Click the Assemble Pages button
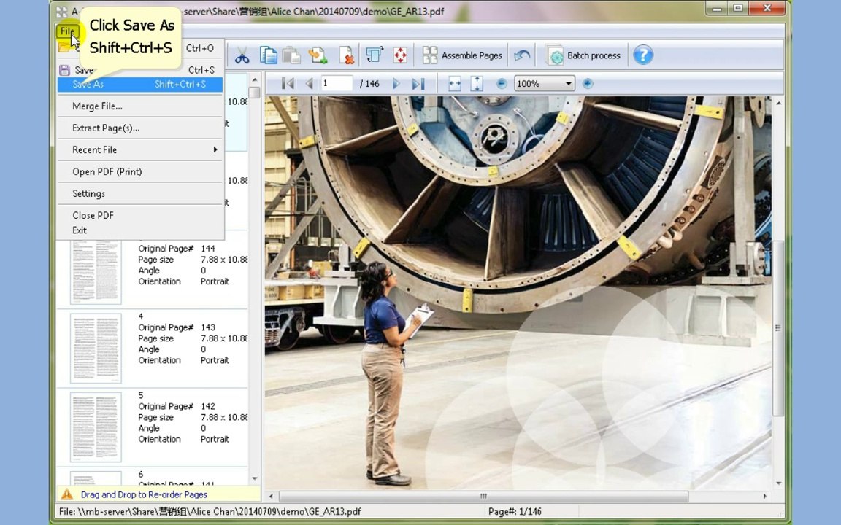The image size is (841, 525). coord(463,55)
